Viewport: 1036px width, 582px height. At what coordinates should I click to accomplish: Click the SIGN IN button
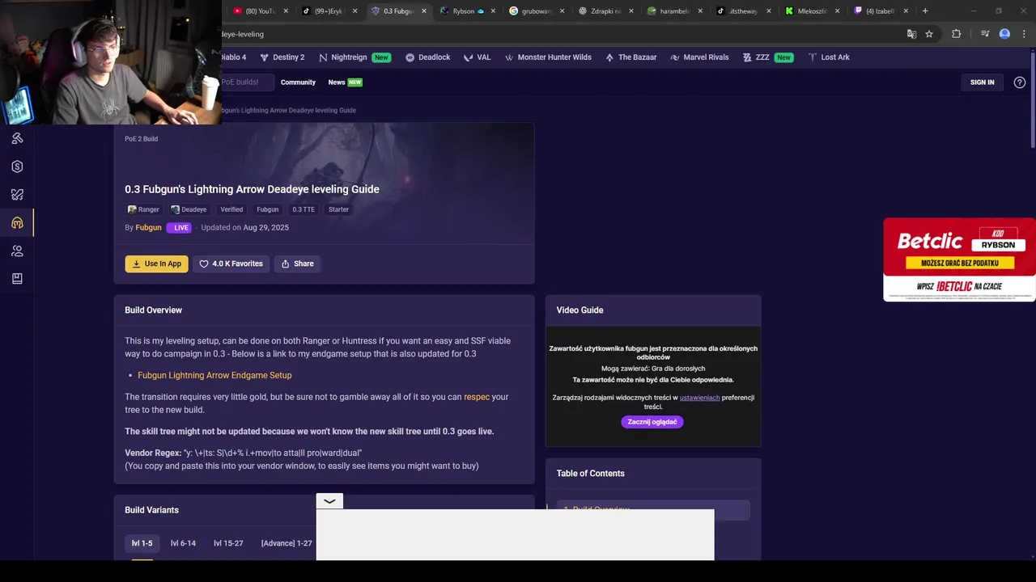click(982, 82)
